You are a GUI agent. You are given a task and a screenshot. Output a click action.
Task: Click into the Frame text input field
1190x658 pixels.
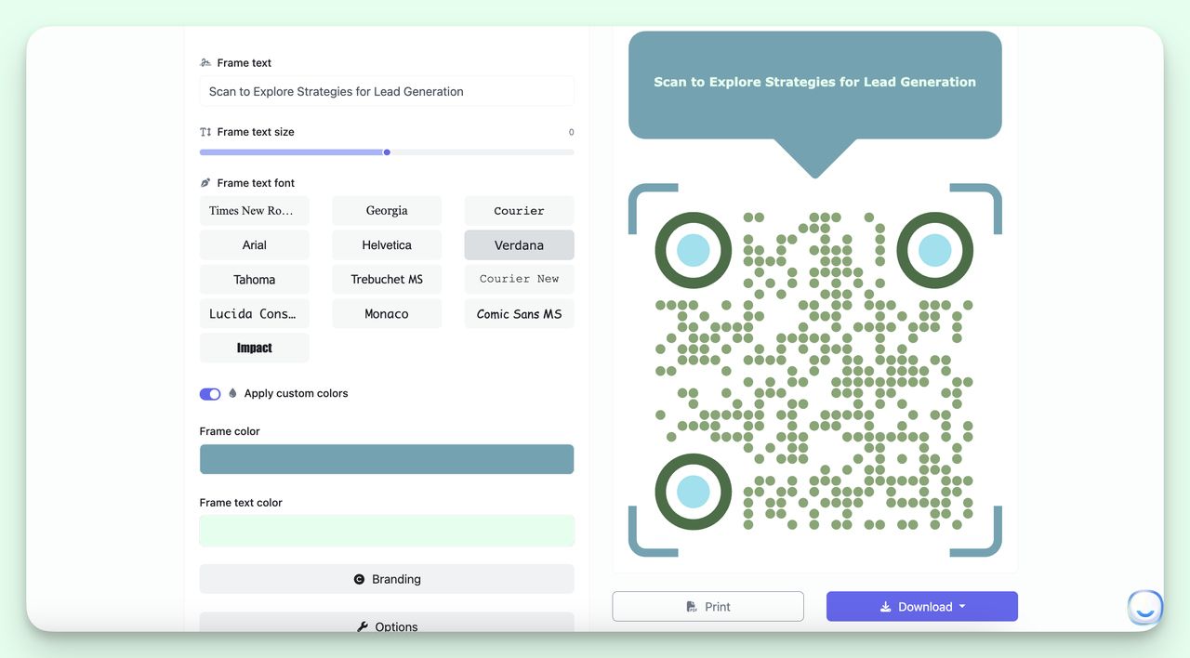[x=387, y=91]
